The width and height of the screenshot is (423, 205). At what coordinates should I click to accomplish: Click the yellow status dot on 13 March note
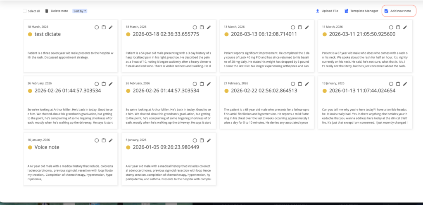(x=226, y=34)
